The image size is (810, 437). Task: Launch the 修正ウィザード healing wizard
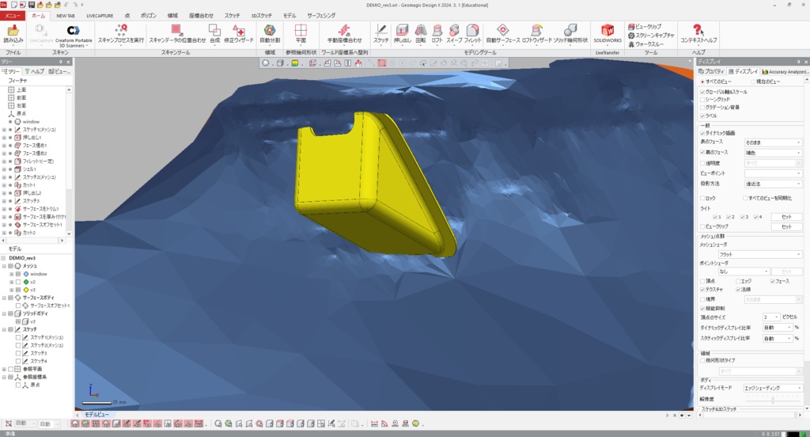tap(239, 33)
